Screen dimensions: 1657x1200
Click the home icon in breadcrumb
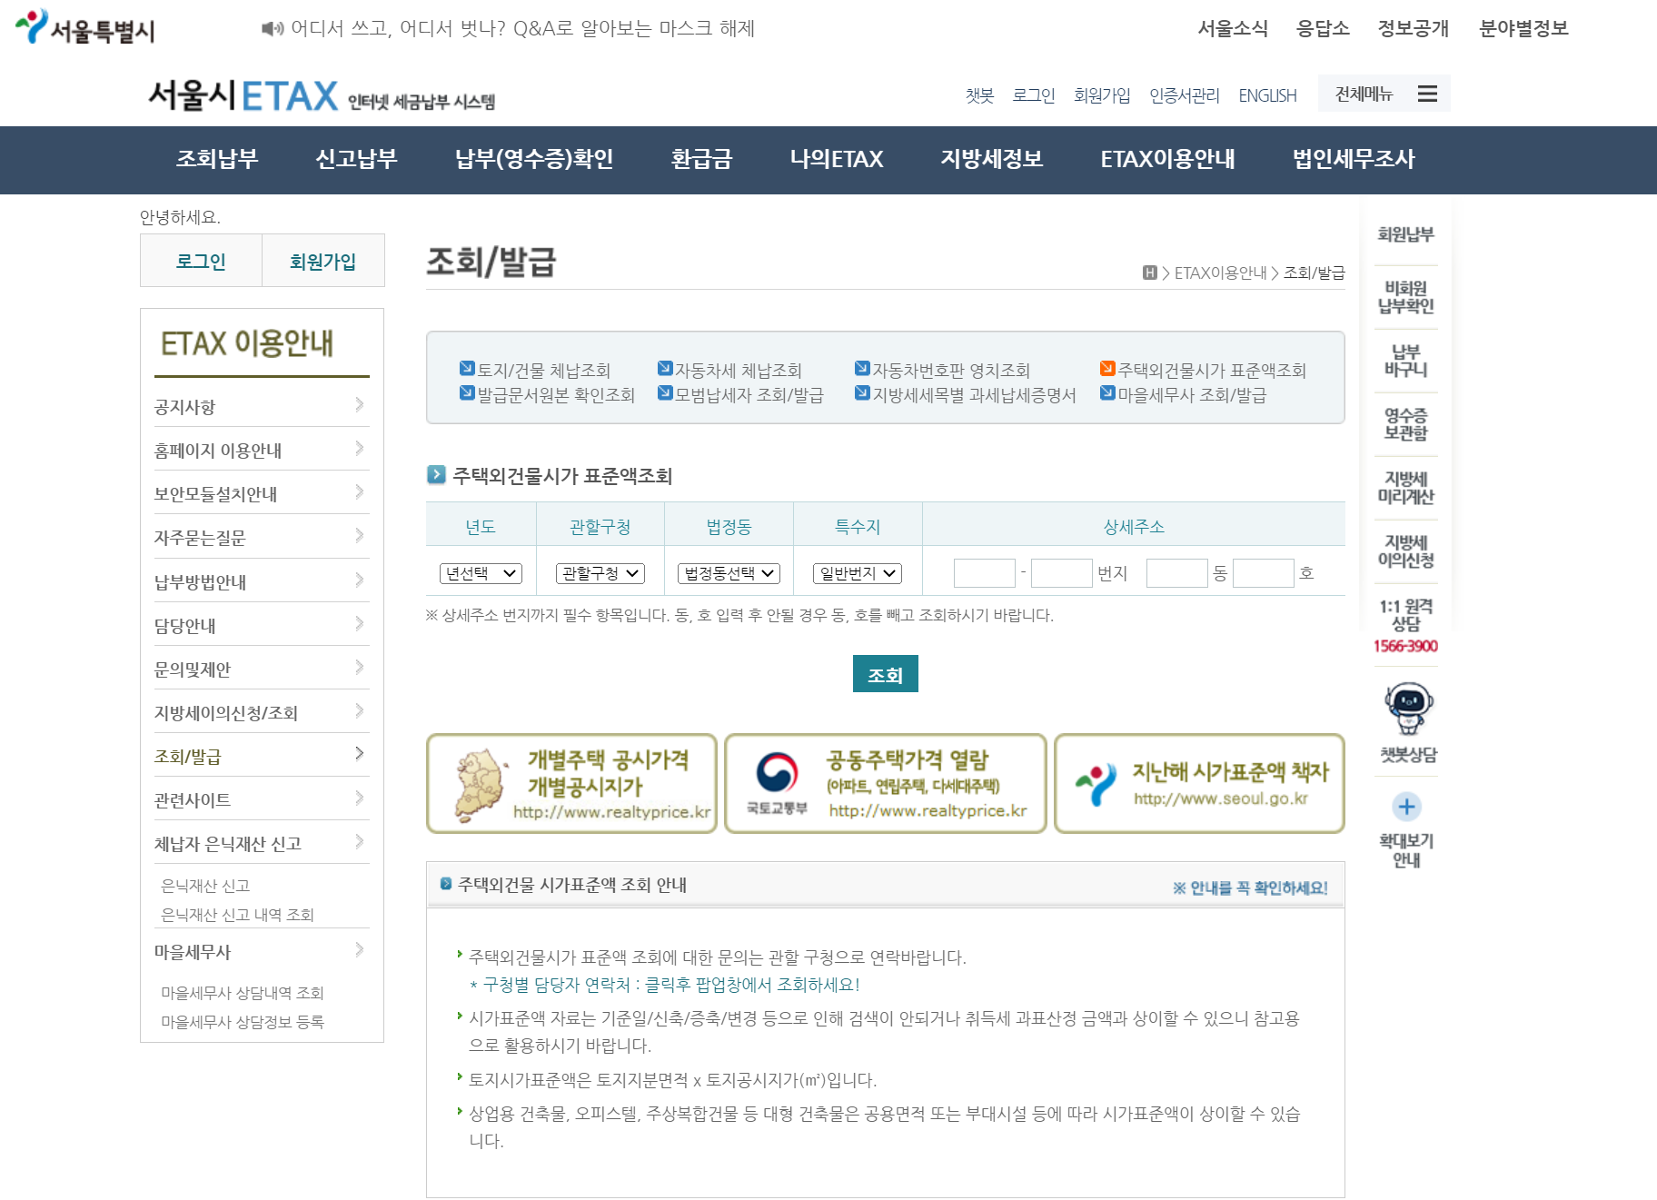pos(1149,273)
